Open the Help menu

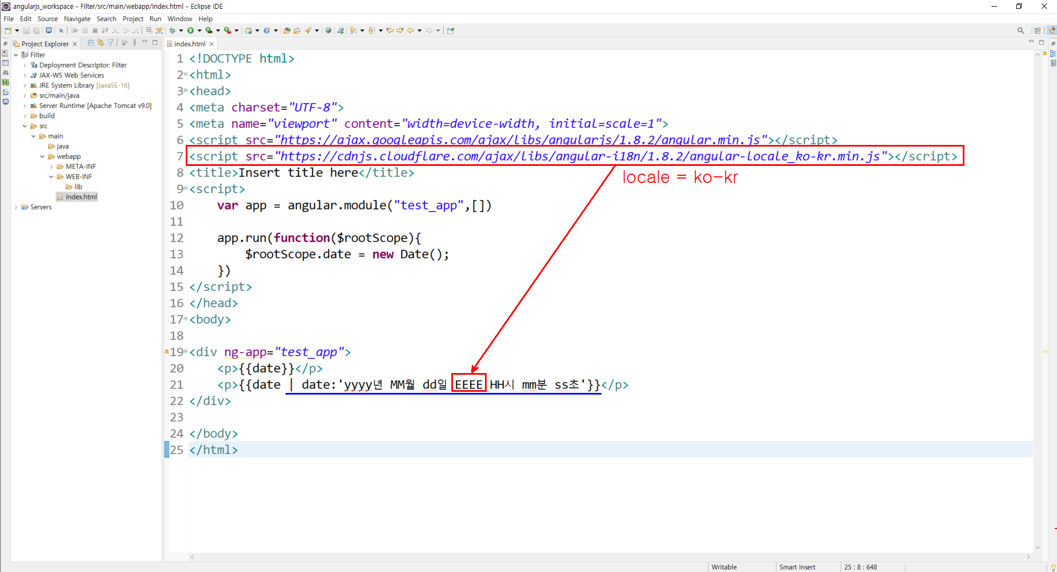(206, 19)
